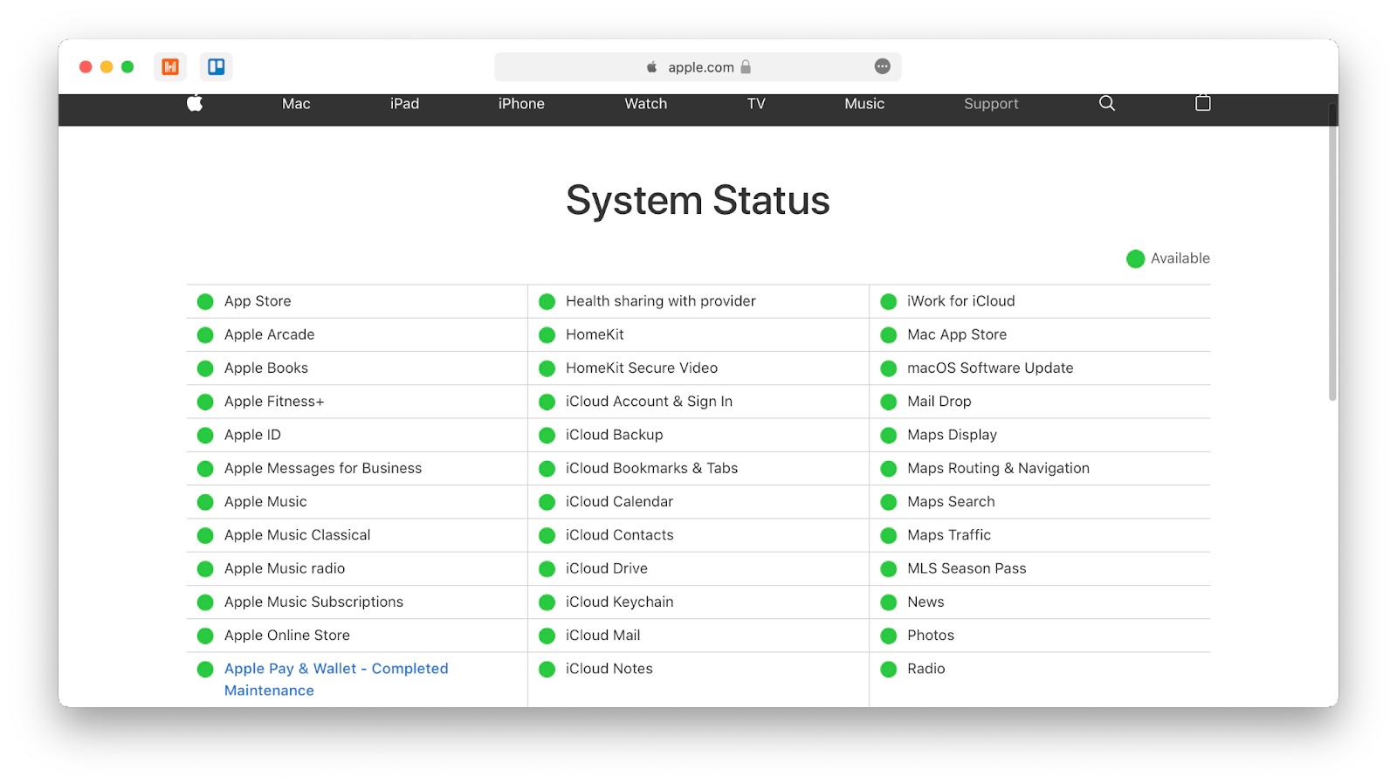The width and height of the screenshot is (1397, 784).
Task: Click the page vertical scrollbar
Action: pos(1332,253)
